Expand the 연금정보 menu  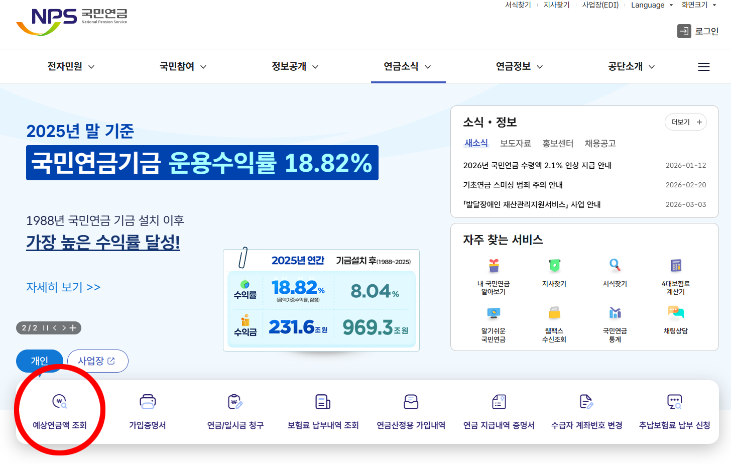click(x=519, y=66)
